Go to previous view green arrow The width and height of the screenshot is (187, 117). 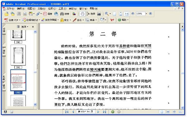pos(113,112)
